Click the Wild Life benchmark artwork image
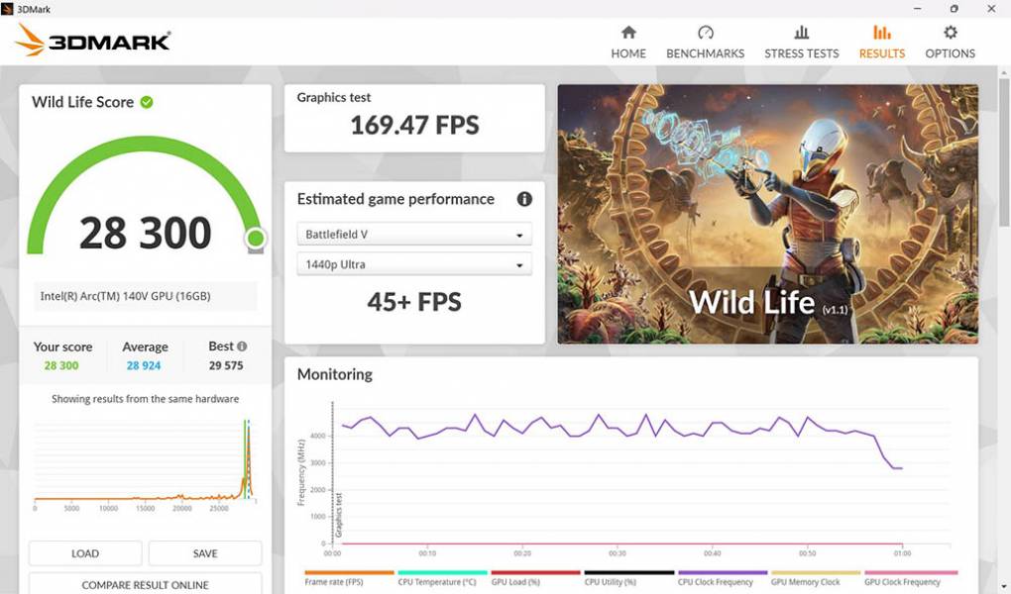The image size is (1011, 594). [767, 214]
